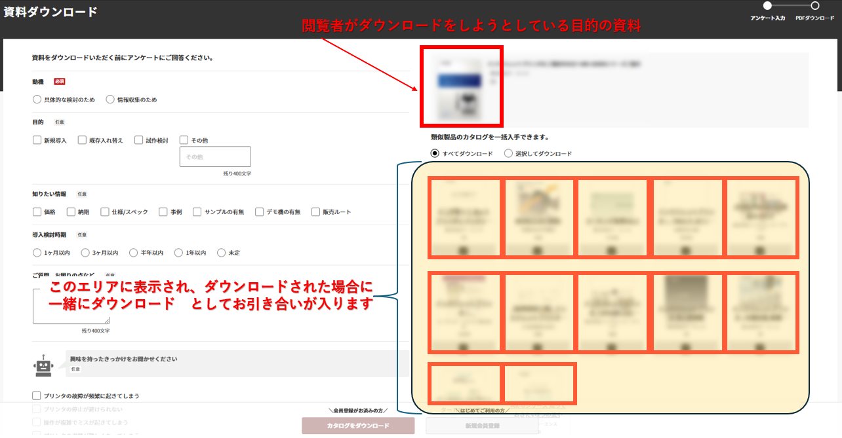Check the 新規導入 checkbox under 目的
Viewport: 842px width, 438px height.
click(x=37, y=139)
